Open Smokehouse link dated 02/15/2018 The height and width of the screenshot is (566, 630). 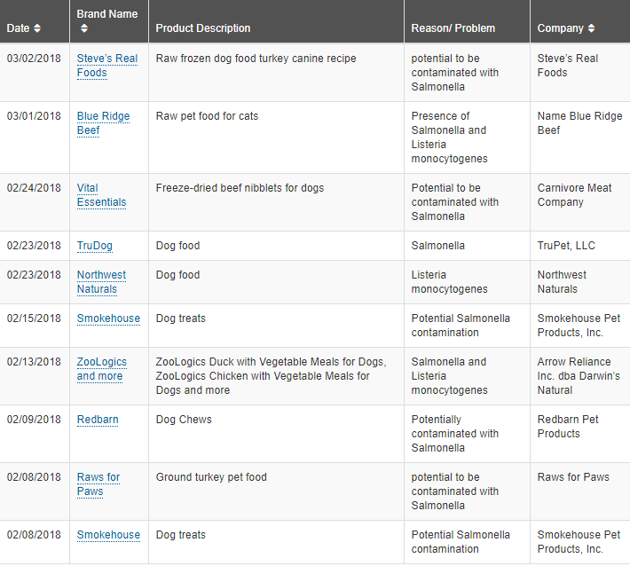coord(108,318)
